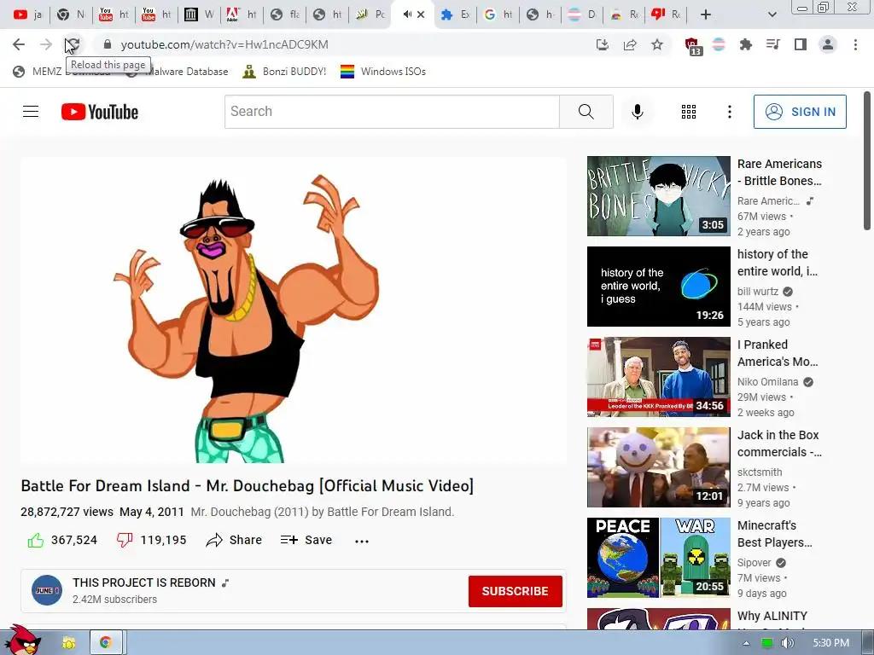
Task: Open the uBlock extension with badge 13
Action: coord(692,46)
